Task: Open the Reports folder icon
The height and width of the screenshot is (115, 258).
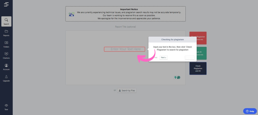Action: click(x=6, y=31)
